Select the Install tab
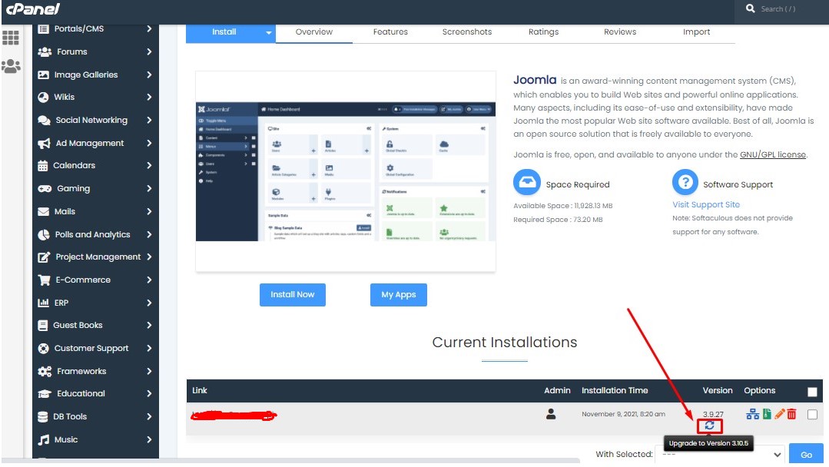Screen dimensions: 829x467 [224, 32]
